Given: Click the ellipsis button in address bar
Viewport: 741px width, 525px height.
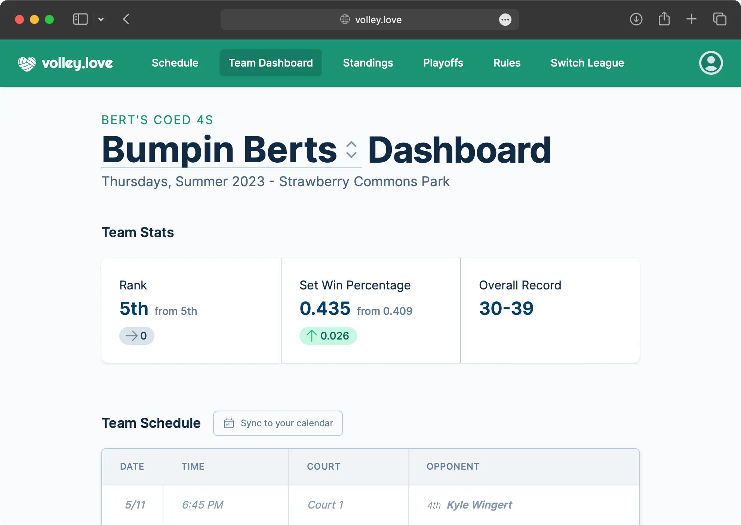Looking at the screenshot, I should click(x=505, y=19).
